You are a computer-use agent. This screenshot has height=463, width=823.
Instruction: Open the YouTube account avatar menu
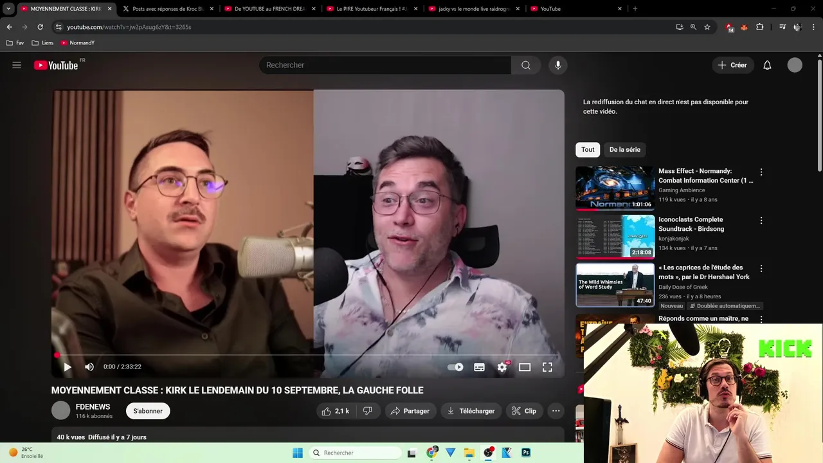pos(795,65)
